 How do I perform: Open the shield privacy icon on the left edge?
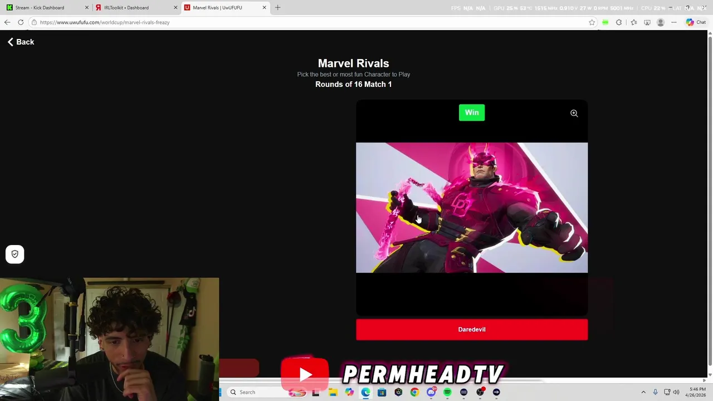(x=15, y=254)
